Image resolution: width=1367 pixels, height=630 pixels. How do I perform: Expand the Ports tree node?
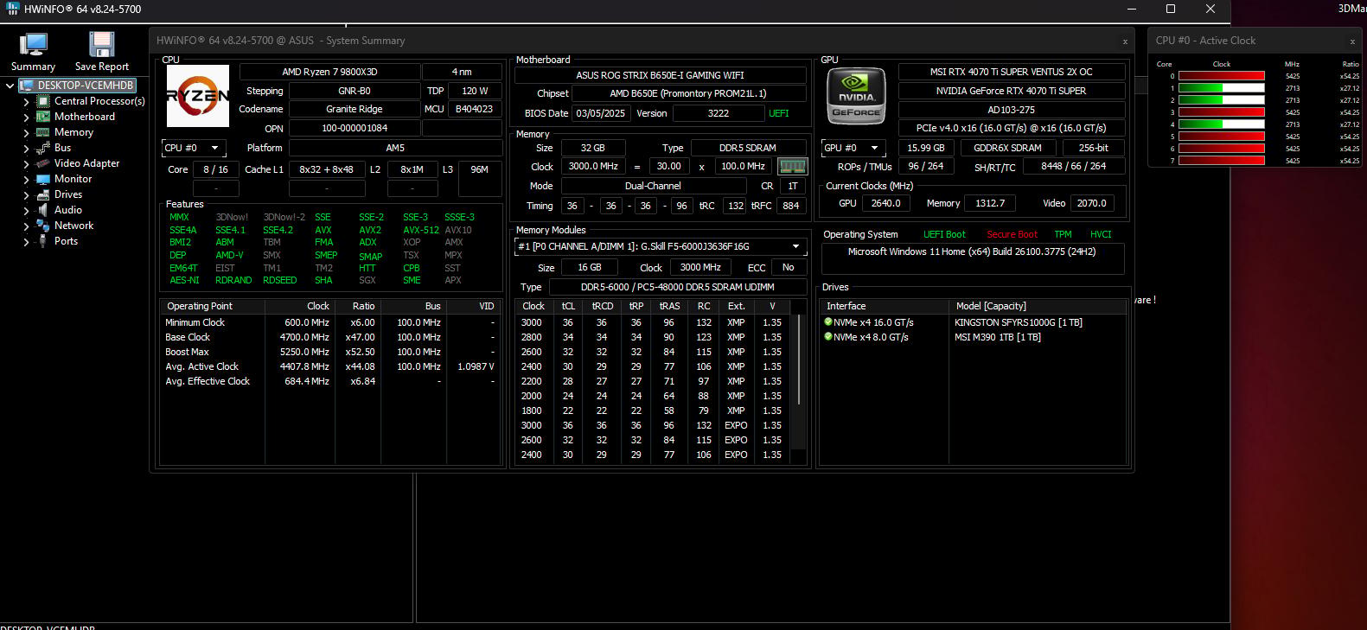tap(26, 241)
